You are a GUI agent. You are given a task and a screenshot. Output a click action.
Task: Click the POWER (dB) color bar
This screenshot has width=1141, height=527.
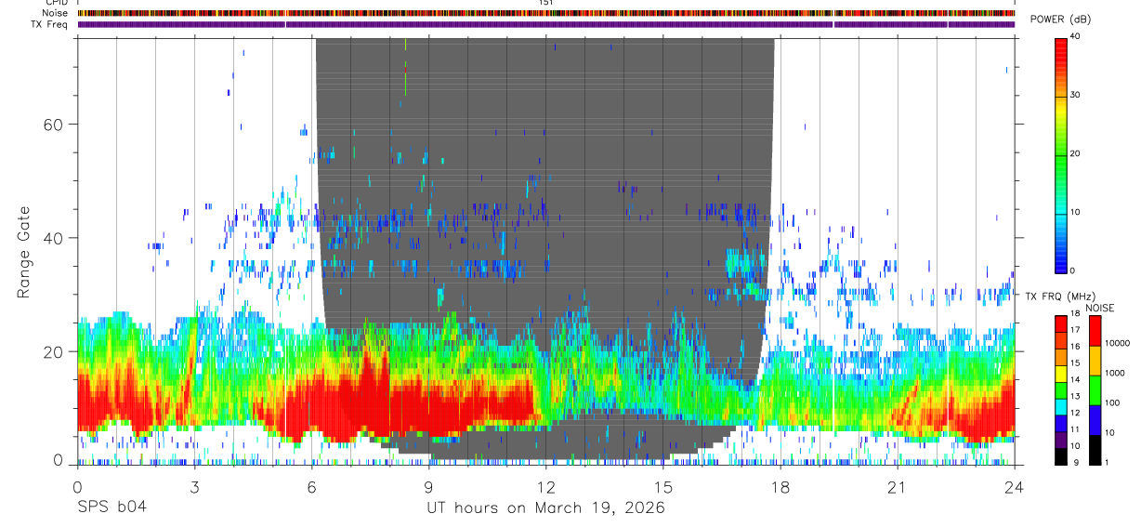click(x=1060, y=154)
